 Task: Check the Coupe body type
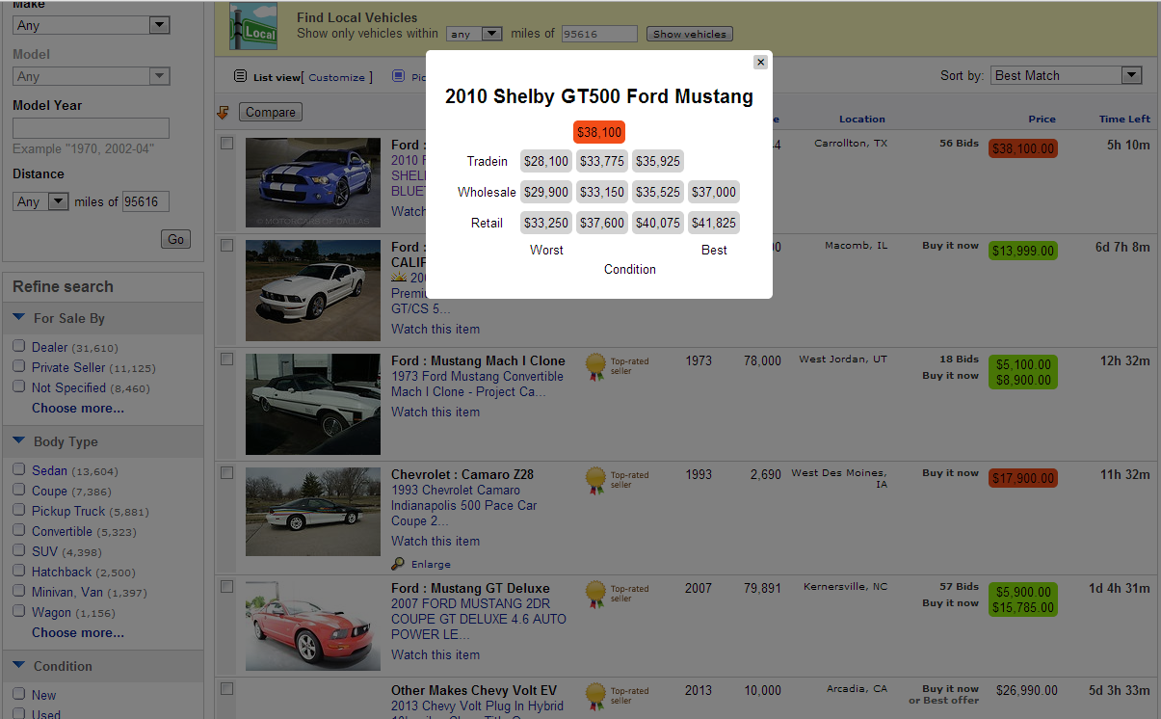18,490
